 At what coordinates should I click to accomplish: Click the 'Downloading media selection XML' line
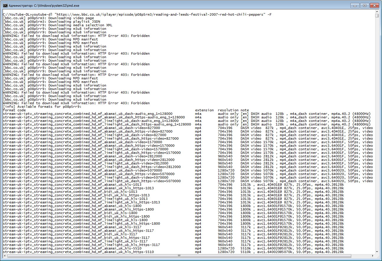pyautogui.click(x=58, y=25)
